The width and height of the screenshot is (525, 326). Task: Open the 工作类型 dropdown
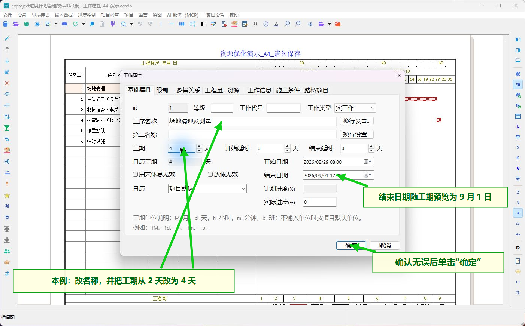[355, 108]
